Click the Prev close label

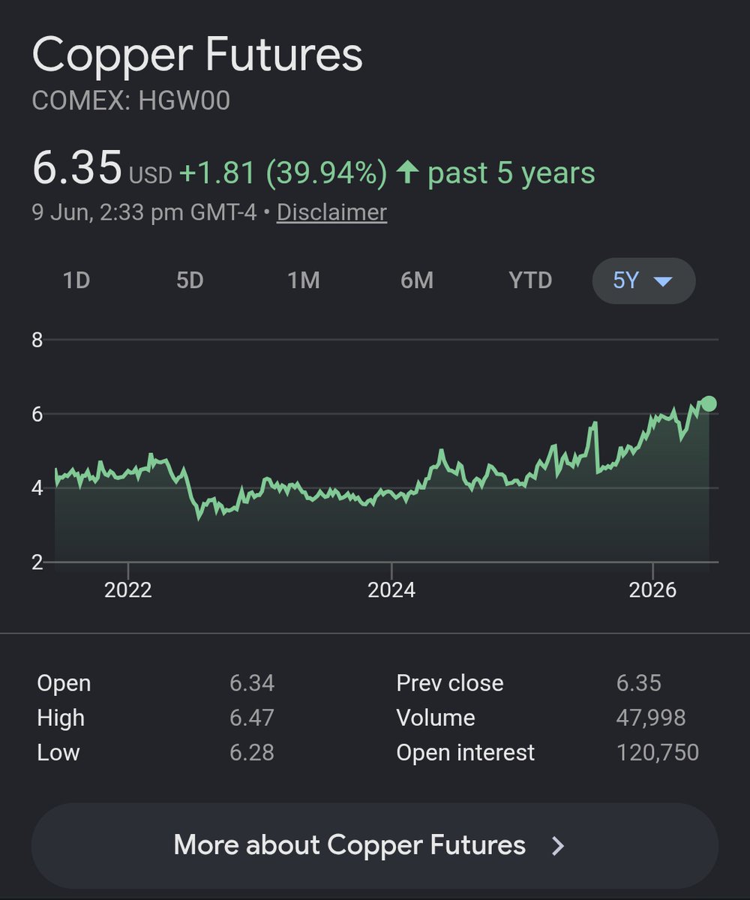click(x=450, y=683)
